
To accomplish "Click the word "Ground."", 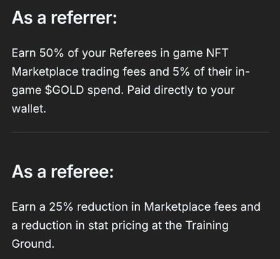I will point(33,244).
